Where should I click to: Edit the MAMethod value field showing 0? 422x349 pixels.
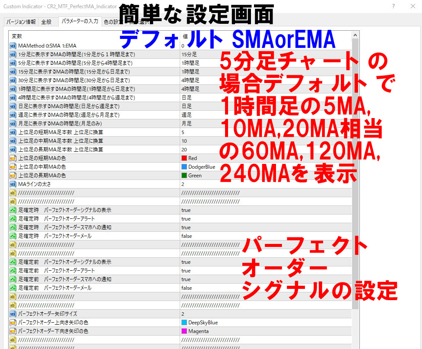(x=266, y=46)
